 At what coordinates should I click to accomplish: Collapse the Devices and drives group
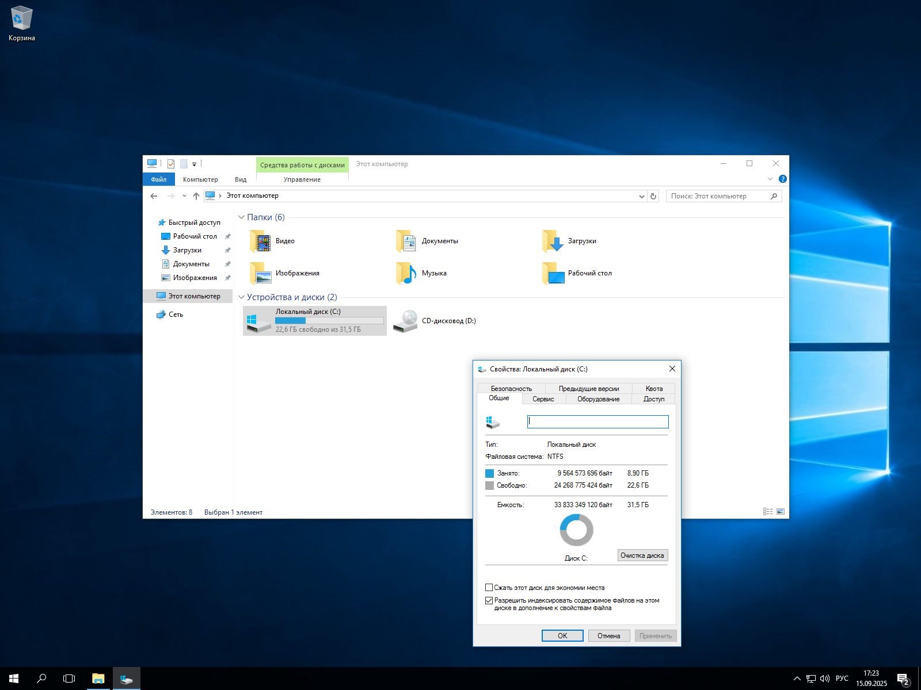pyautogui.click(x=241, y=297)
